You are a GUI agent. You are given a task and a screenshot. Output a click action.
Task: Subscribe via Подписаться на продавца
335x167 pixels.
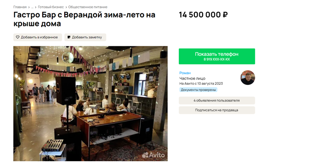pyautogui.click(x=217, y=110)
